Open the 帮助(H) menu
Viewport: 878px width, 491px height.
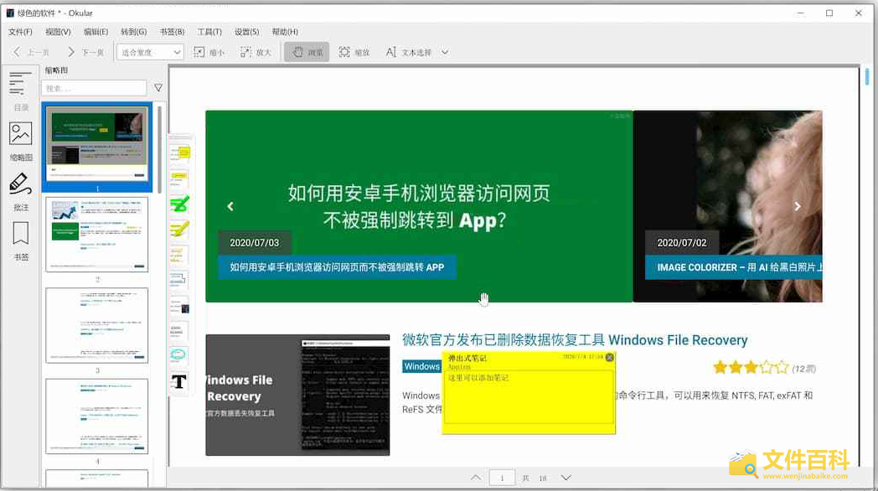tap(285, 32)
